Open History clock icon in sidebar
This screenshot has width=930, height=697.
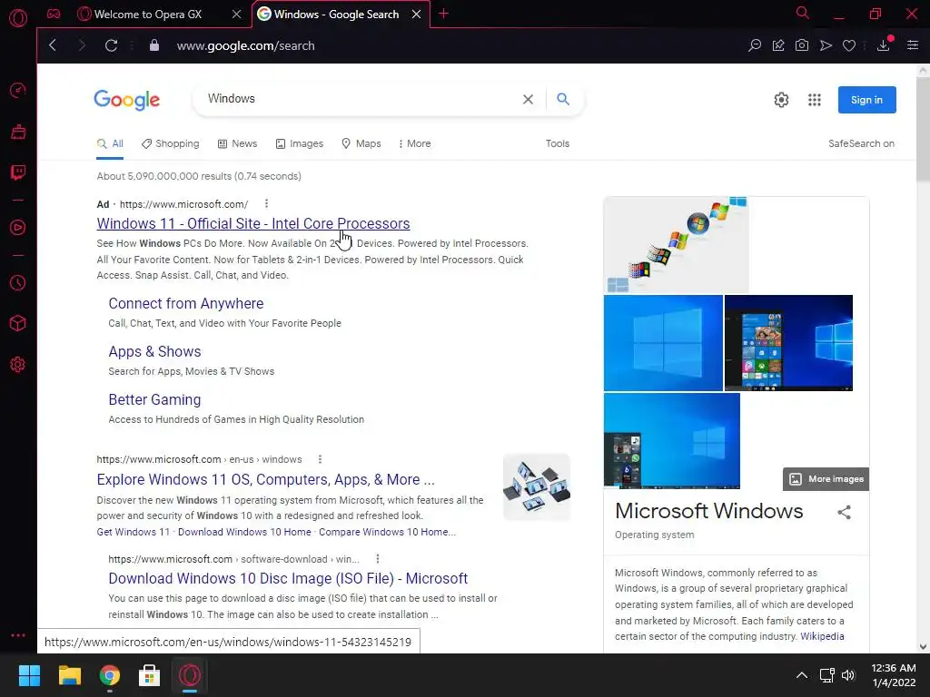18,283
